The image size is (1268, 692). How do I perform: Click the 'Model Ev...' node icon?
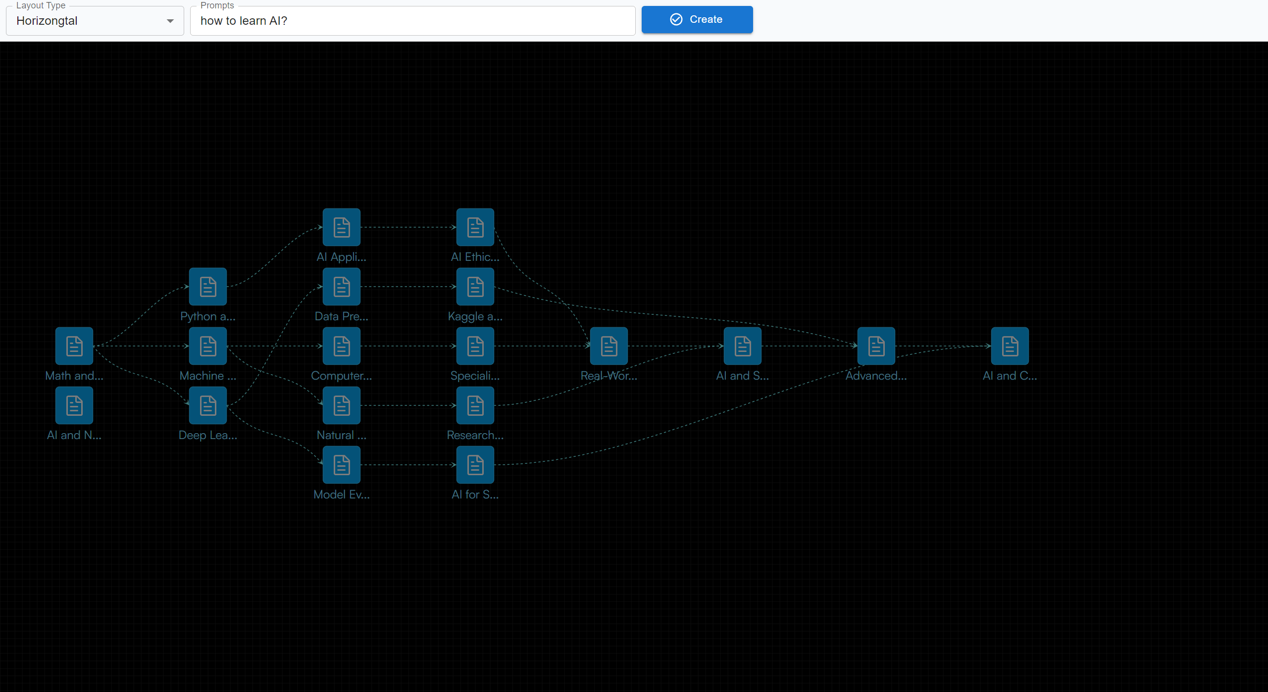[x=342, y=465]
